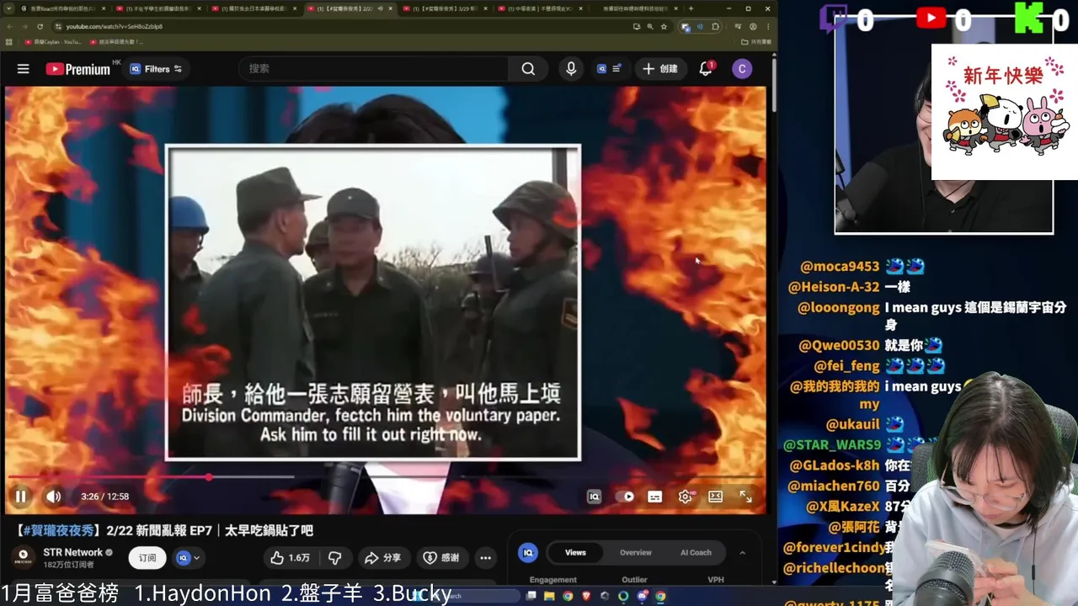The height and width of the screenshot is (606, 1078).
Task: Open the YouTube hamburger guide menu
Action: 23,69
